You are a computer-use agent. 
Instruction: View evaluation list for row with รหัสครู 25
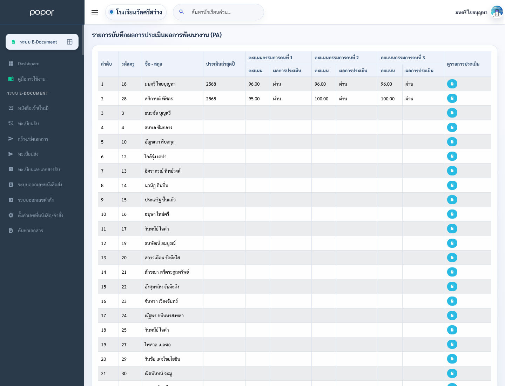[x=452, y=330]
